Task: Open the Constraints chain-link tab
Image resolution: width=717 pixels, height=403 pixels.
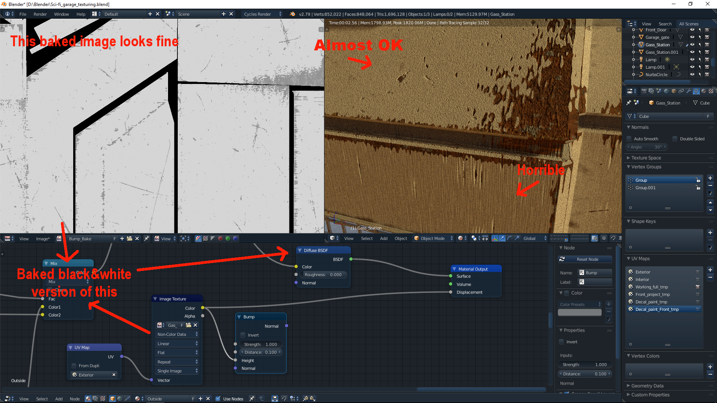Action: click(x=681, y=91)
